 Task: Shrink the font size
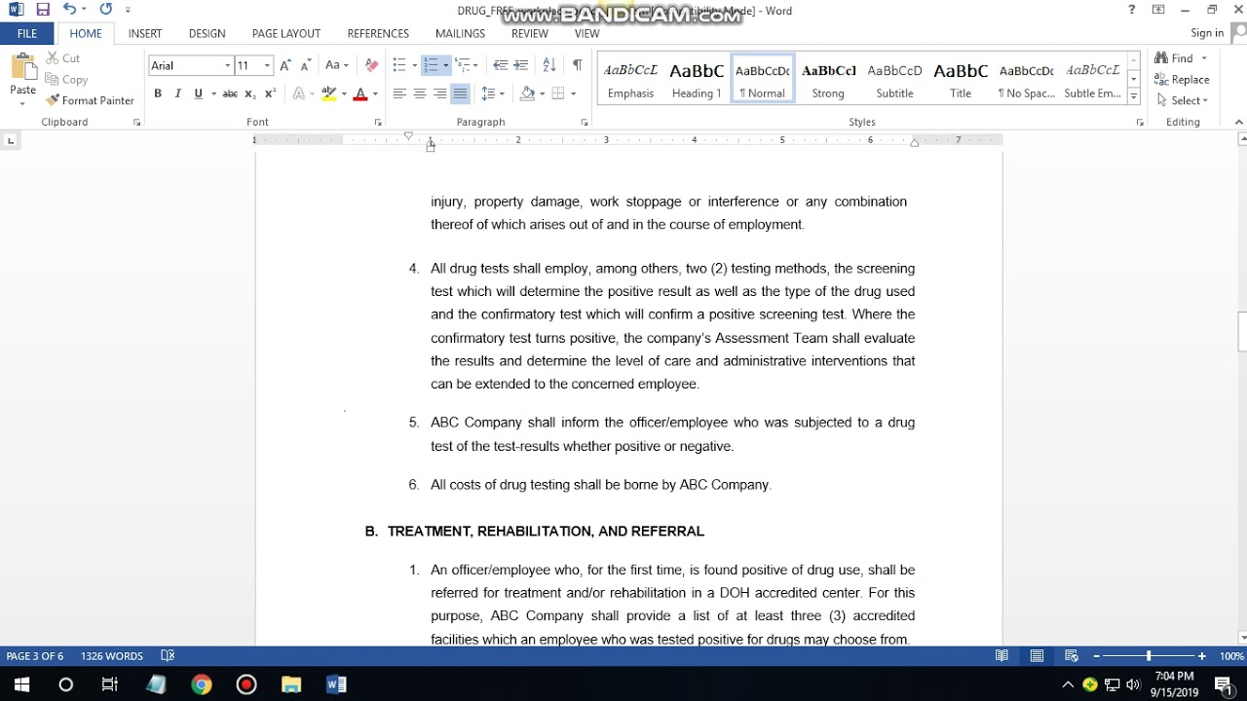(x=305, y=65)
